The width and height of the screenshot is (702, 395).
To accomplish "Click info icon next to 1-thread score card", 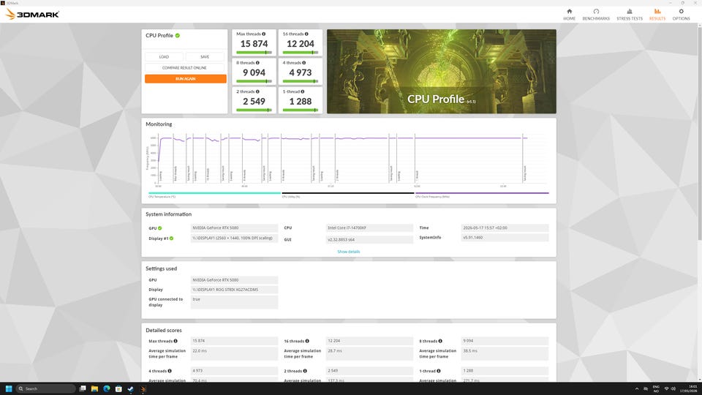I will (302, 91).
